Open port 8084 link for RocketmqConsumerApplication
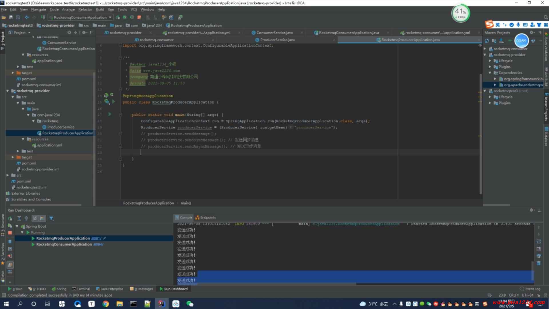 click(98, 244)
